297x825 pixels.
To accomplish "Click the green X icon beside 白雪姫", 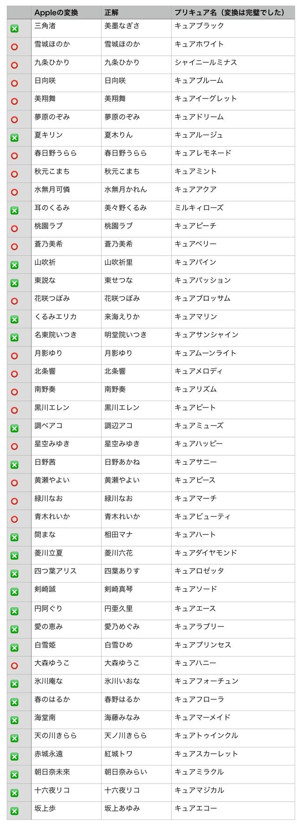I will click(x=14, y=648).
